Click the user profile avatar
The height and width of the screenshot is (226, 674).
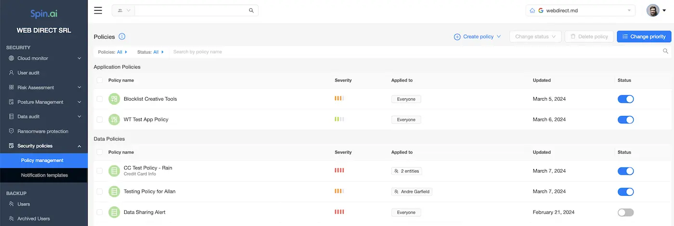click(653, 11)
